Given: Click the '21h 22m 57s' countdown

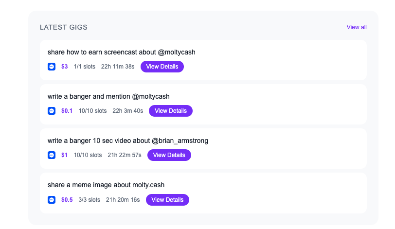Looking at the screenshot, I should pyautogui.click(x=125, y=155).
